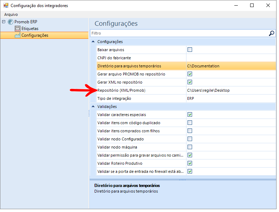
Task: Click the horizontal splitter above description panel
Action: pyautogui.click(x=183, y=180)
